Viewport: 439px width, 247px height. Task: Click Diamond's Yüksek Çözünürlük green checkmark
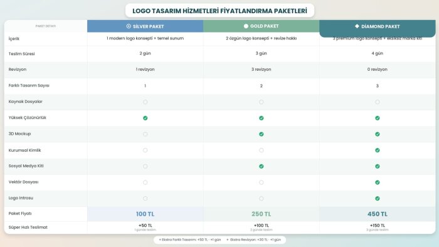(x=378, y=118)
